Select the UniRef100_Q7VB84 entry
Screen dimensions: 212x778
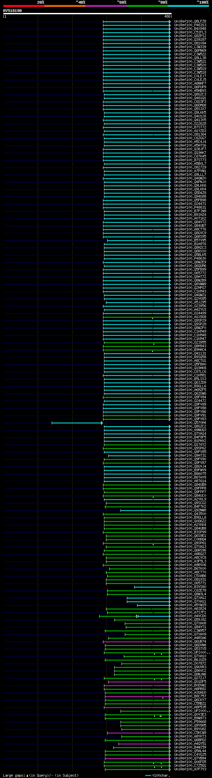(x=190, y=758)
